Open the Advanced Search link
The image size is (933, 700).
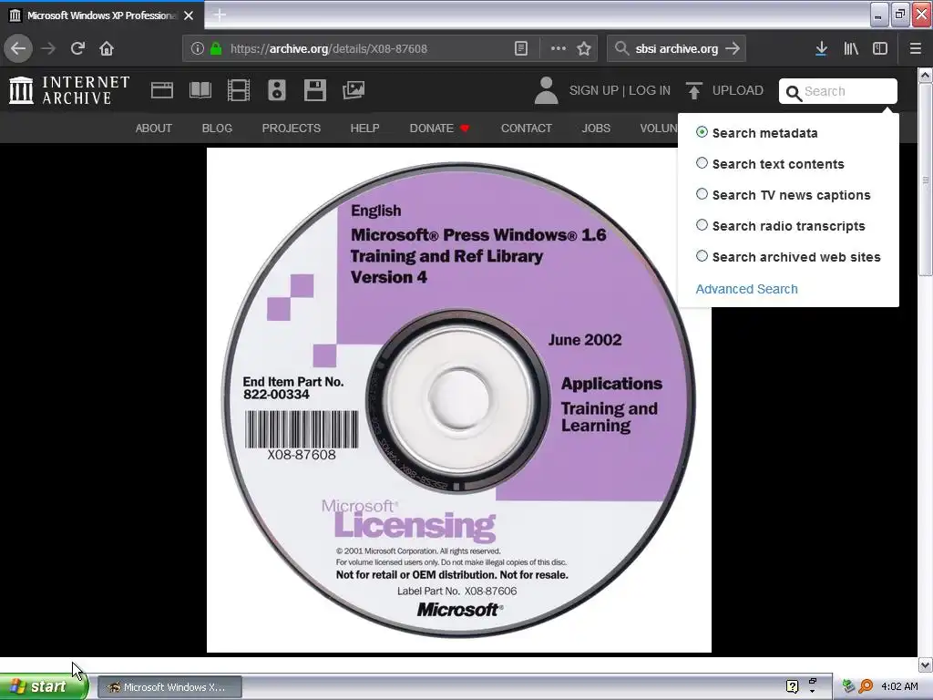747,289
